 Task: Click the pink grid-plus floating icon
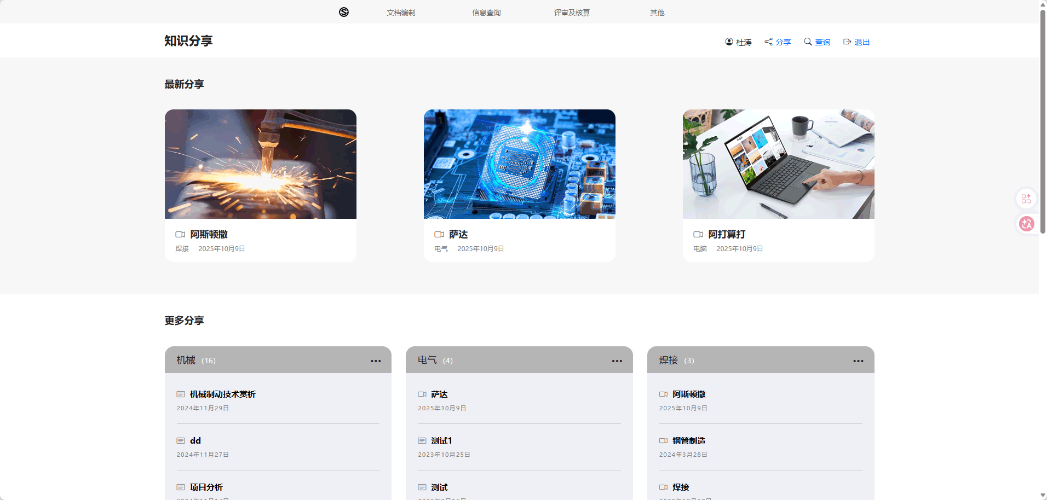(1026, 199)
